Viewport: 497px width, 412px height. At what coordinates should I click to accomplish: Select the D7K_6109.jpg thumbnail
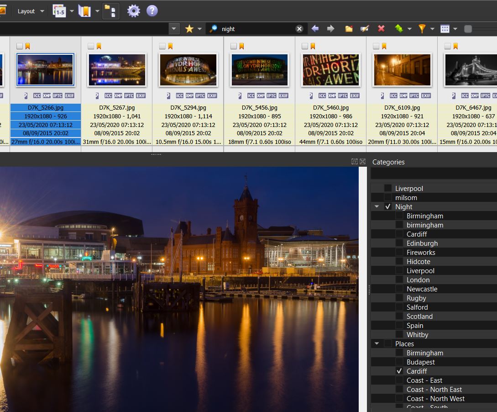coord(402,70)
